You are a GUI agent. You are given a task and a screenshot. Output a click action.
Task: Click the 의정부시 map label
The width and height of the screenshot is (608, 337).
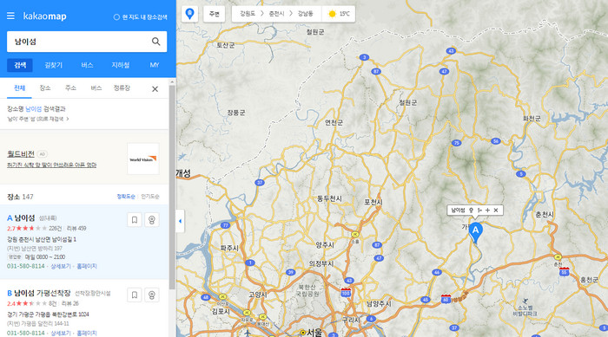pos(321,263)
